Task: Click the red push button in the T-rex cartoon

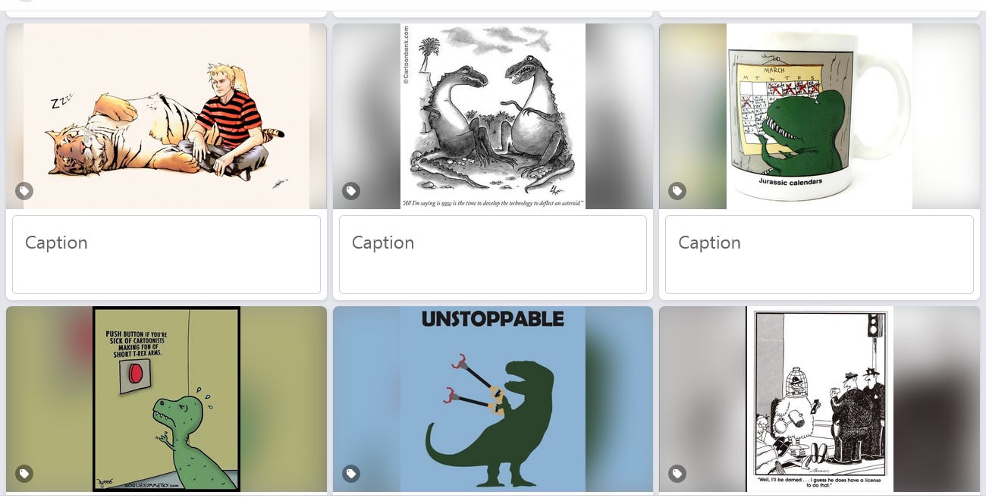Action: 137,374
